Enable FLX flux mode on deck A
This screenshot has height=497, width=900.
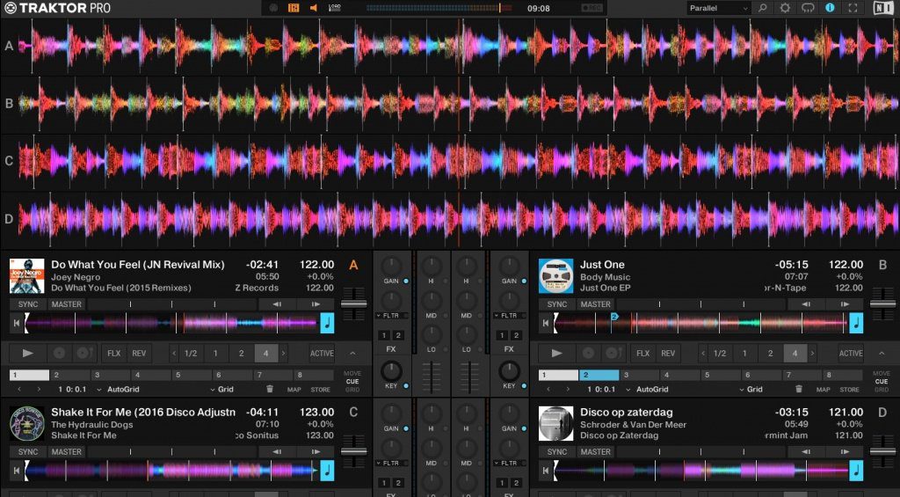click(114, 353)
